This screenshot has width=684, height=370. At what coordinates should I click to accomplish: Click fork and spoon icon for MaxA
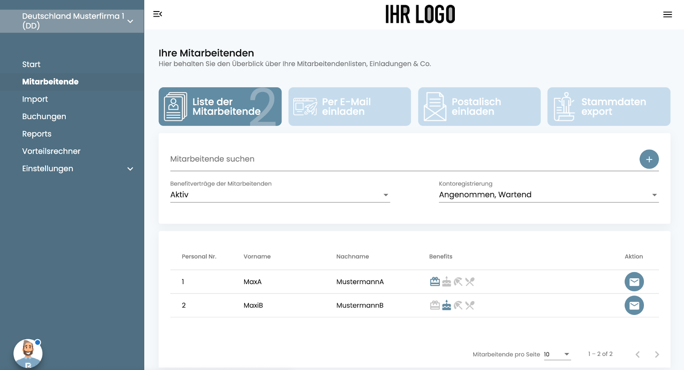click(470, 282)
